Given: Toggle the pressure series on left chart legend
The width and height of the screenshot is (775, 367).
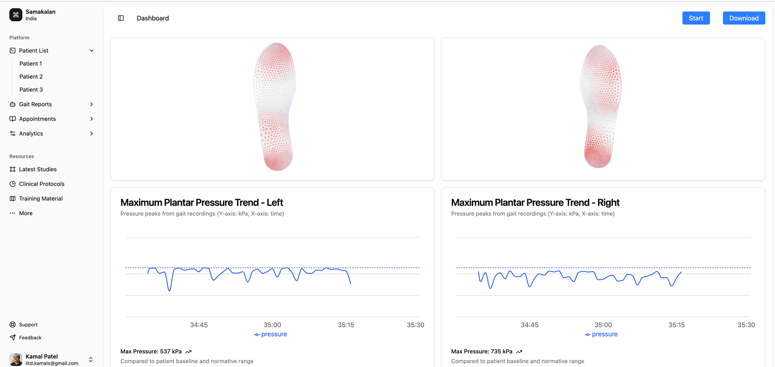Looking at the screenshot, I should (x=270, y=334).
